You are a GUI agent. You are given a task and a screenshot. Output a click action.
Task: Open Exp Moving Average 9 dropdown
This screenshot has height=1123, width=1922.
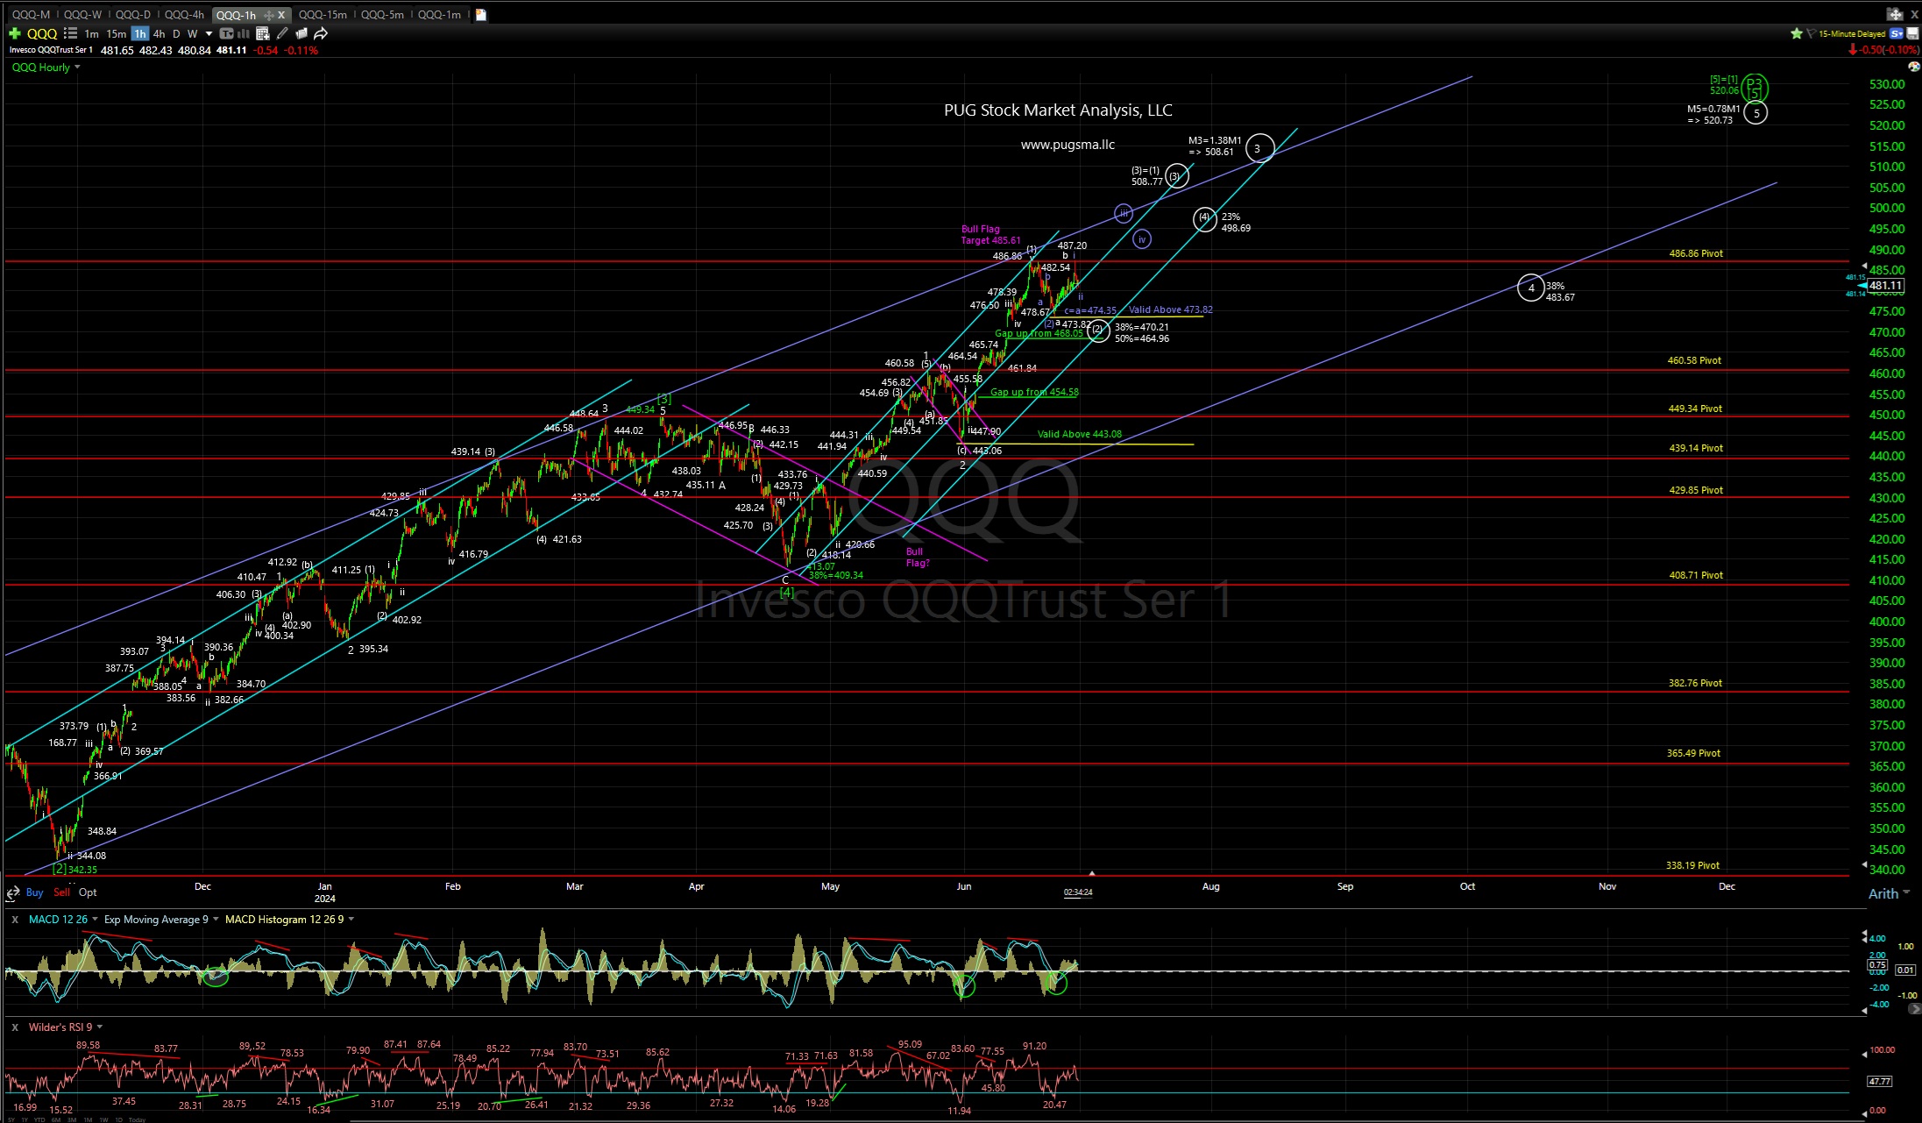[160, 919]
